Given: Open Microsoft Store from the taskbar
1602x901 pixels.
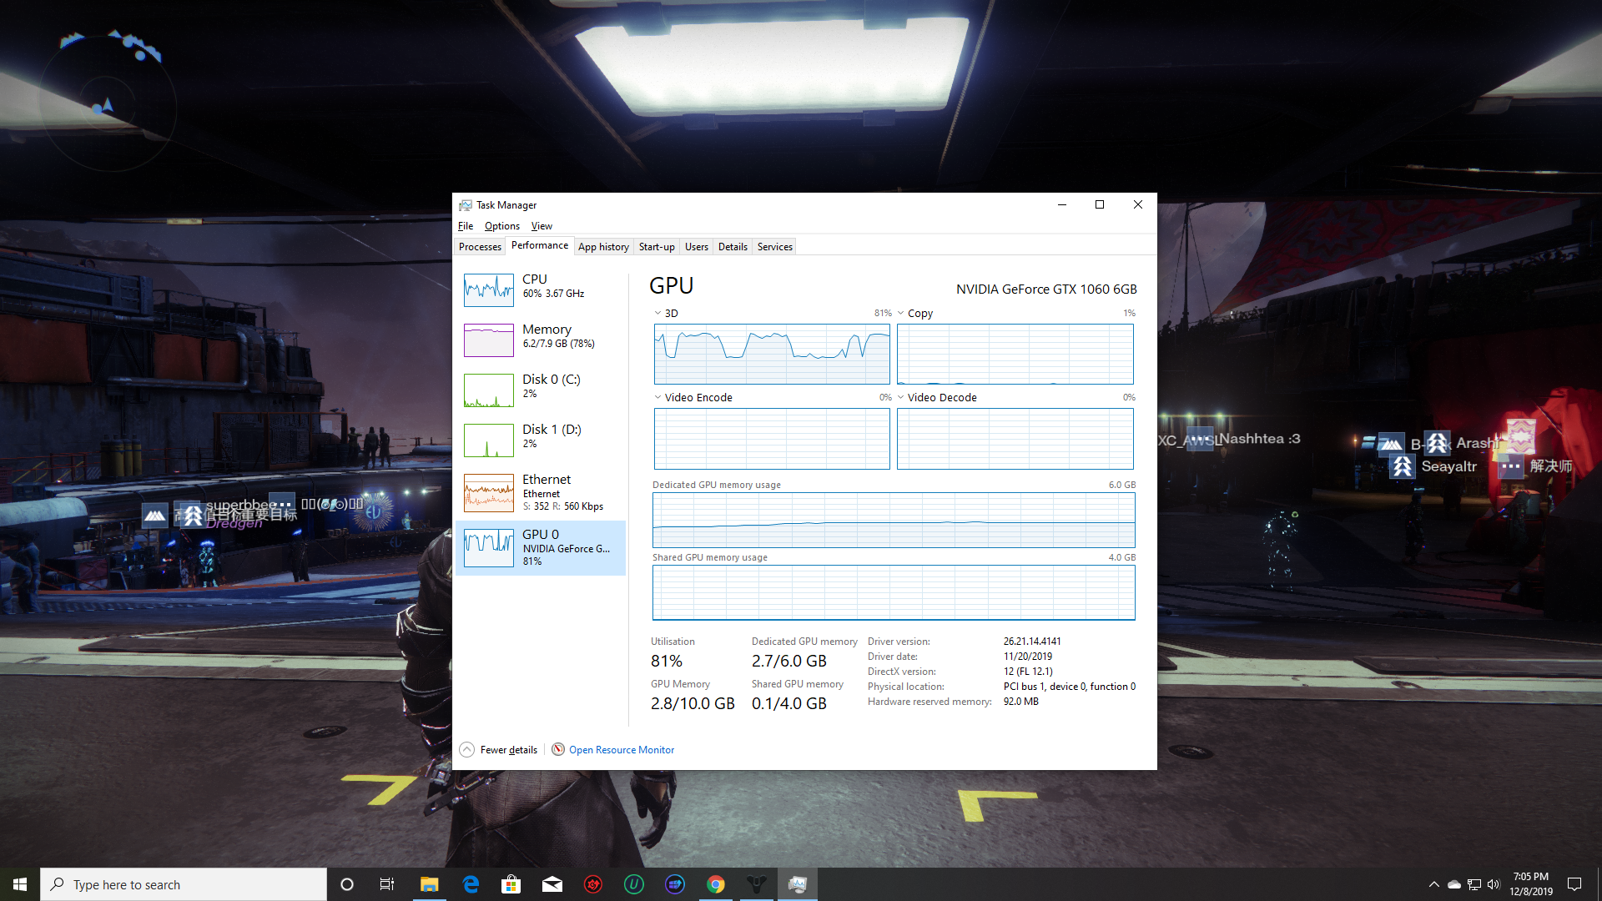Looking at the screenshot, I should coord(511,884).
